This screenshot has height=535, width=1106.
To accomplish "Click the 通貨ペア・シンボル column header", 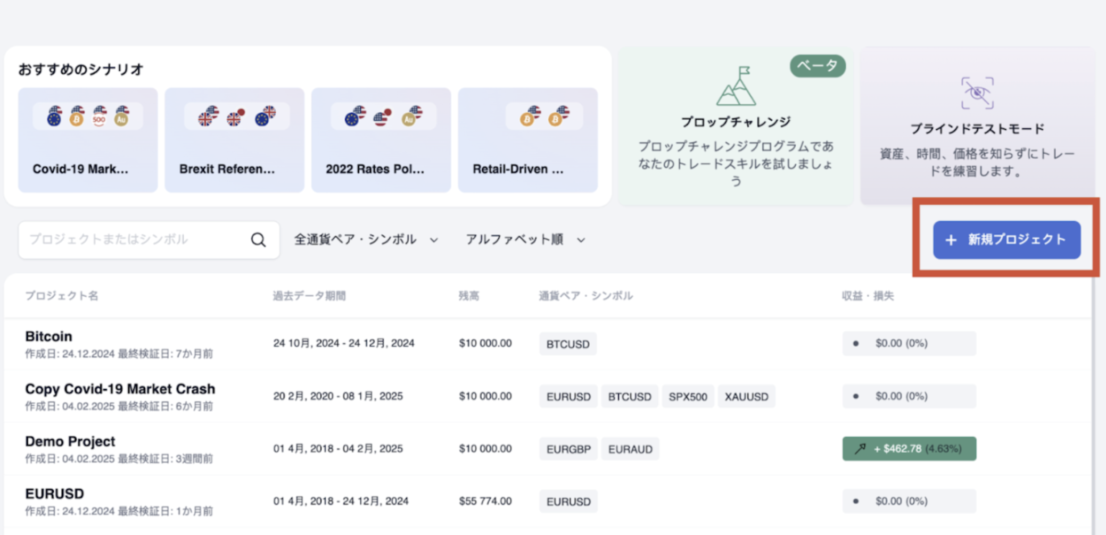I will [586, 296].
